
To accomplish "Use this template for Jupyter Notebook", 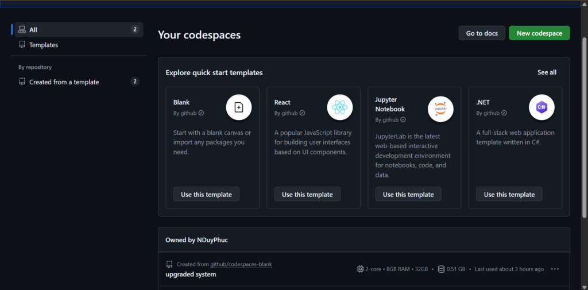I will coord(408,194).
